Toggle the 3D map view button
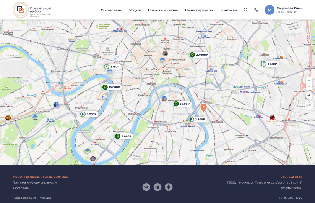 (x=309, y=105)
